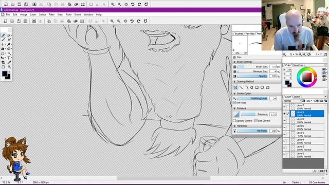Choose the ellipse drawing method
This screenshot has width=329, height=185.
pyautogui.click(x=262, y=87)
